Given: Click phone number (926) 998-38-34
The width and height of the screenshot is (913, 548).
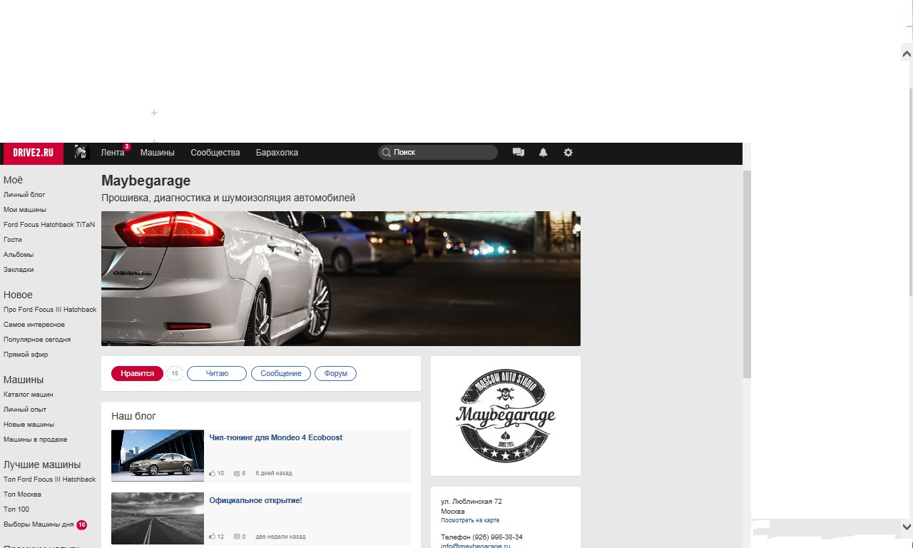Looking at the screenshot, I should 496,537.
